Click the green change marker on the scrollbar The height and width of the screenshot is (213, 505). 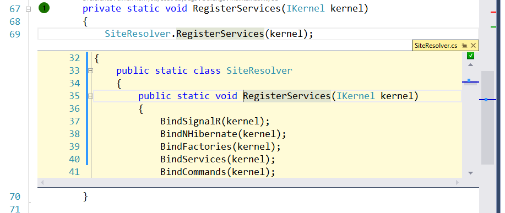(x=493, y=27)
